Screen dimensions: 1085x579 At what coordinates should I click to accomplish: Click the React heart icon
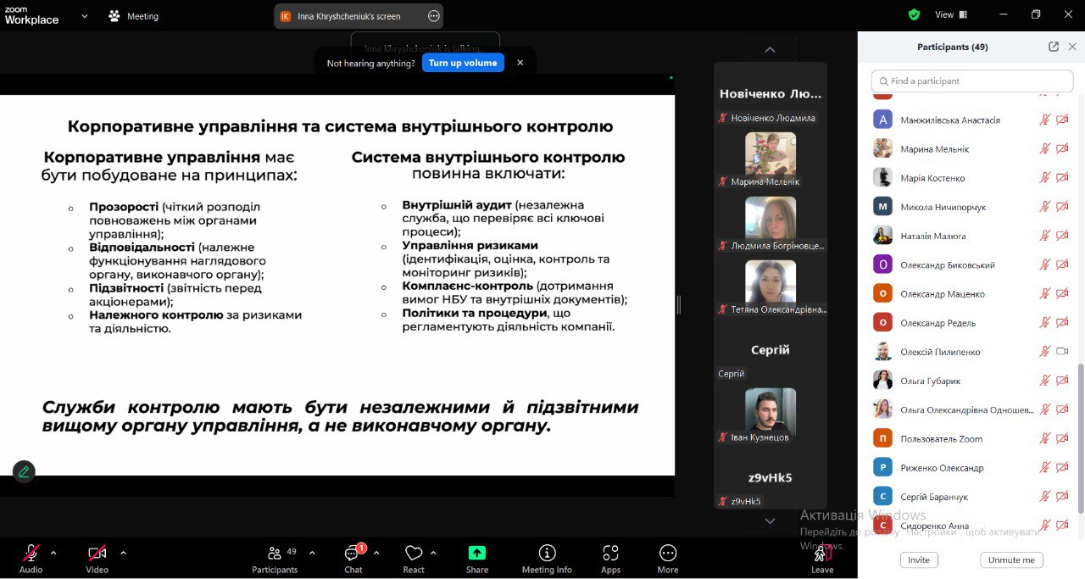pos(414,554)
